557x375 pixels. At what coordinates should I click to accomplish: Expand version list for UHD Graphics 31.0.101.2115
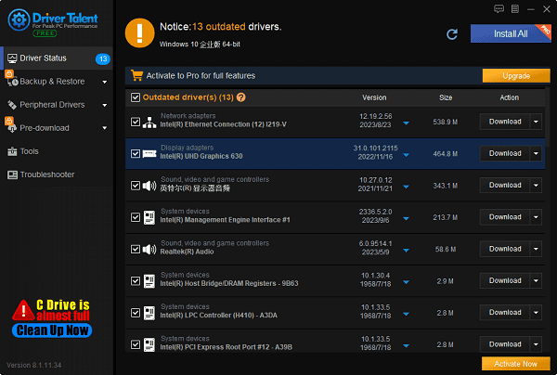406,155
